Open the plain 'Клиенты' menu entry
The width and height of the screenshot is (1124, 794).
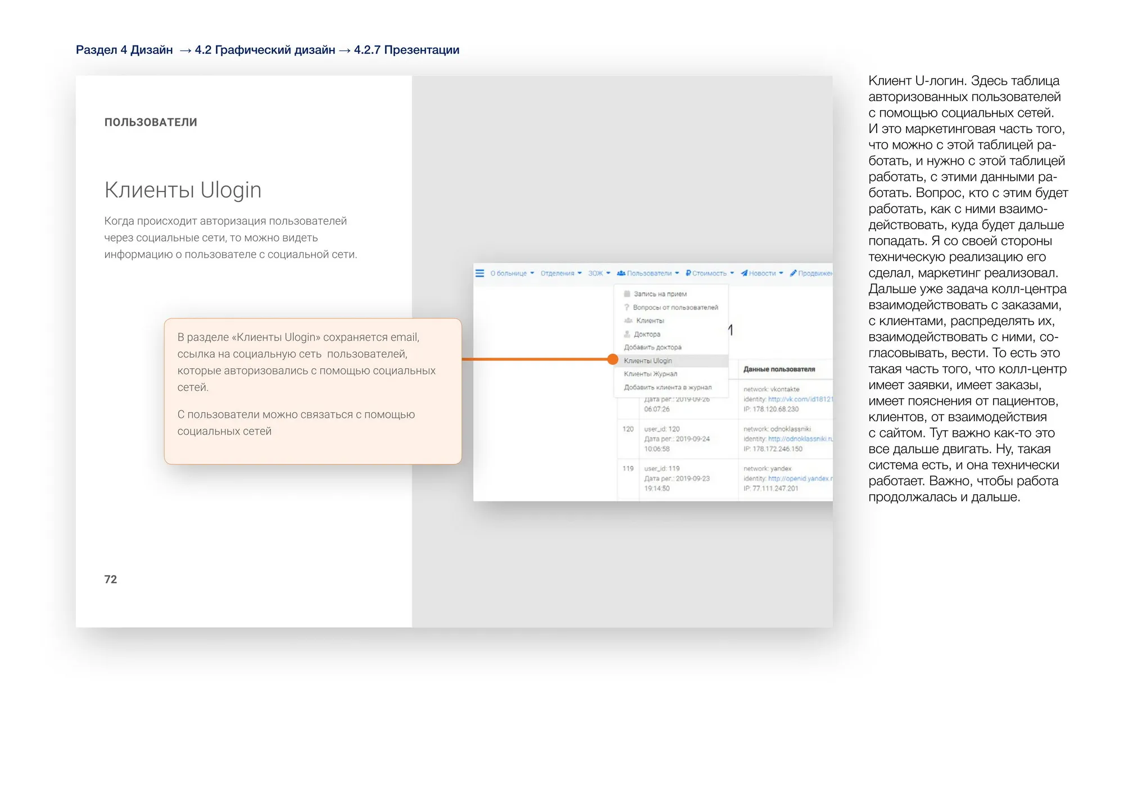(x=671, y=321)
